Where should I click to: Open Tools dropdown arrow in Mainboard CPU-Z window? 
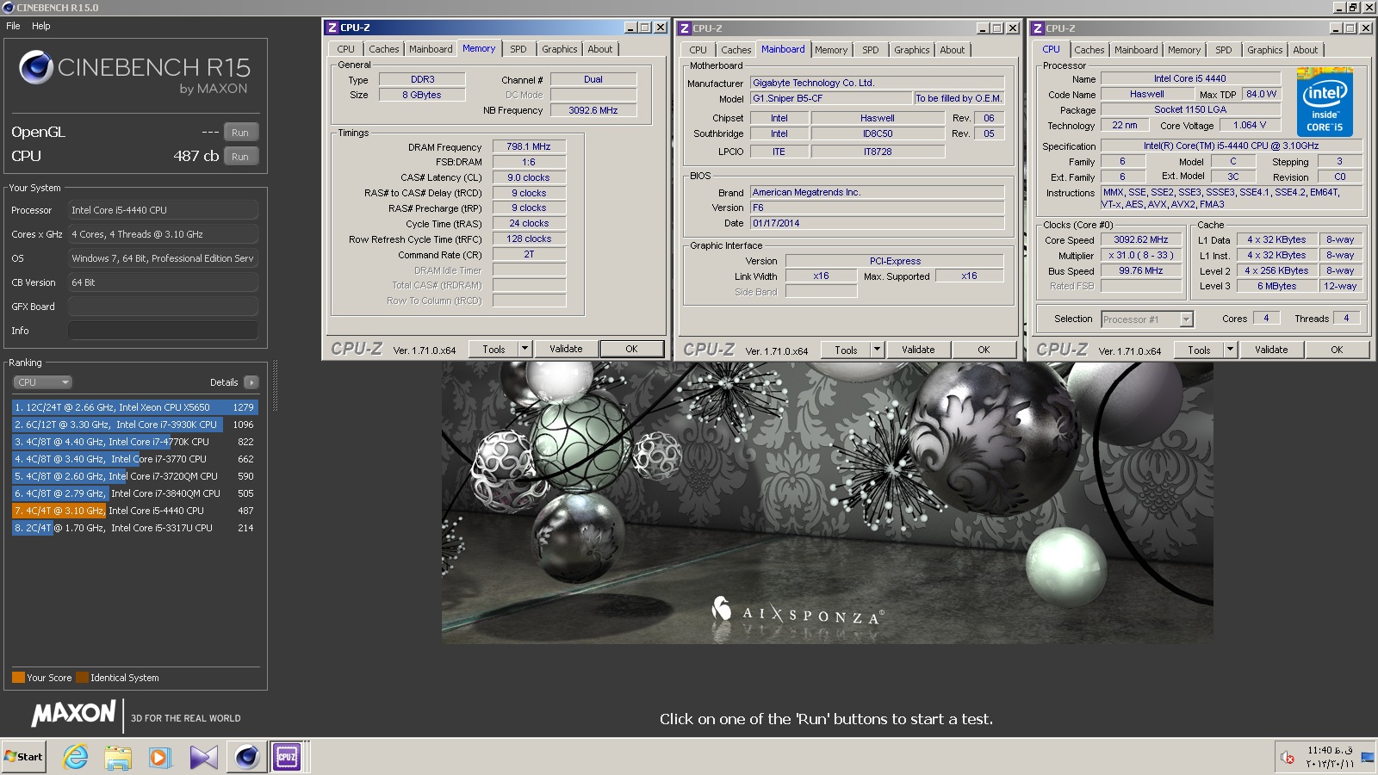point(877,350)
